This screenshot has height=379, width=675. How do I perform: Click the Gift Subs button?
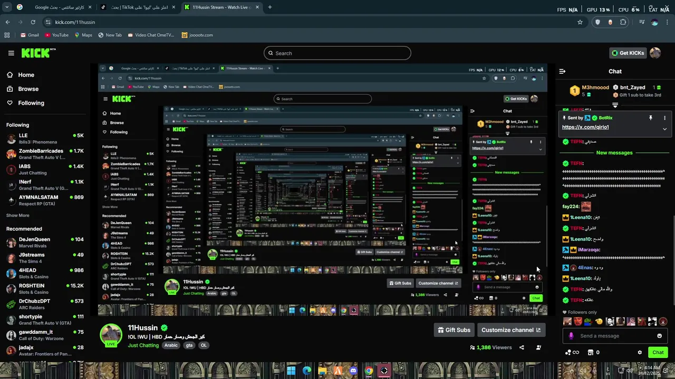tap(454, 330)
